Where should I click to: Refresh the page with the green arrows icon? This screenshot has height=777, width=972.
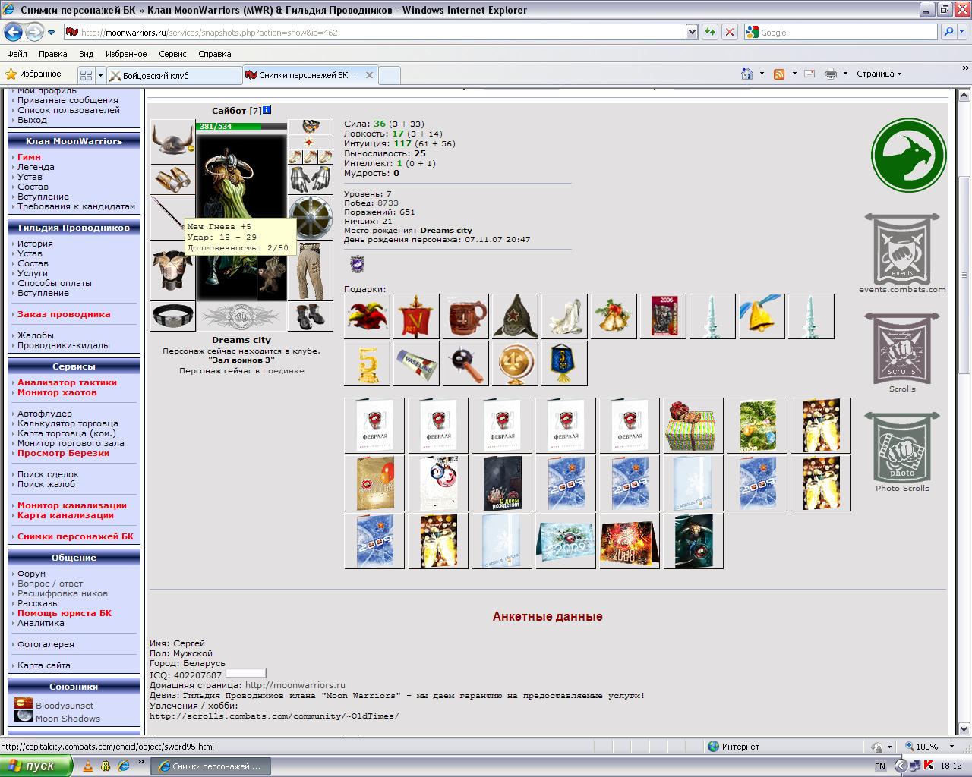tap(709, 33)
